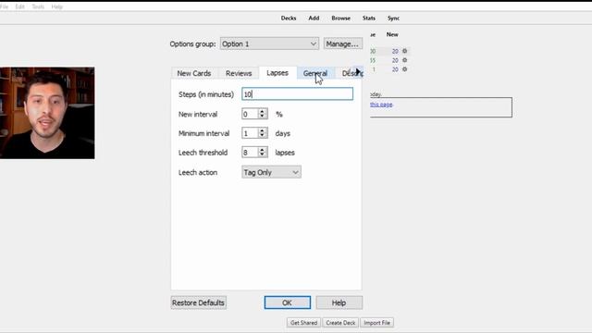This screenshot has width=592, height=333.
Task: Decrease the Leech threshold lapses
Action: pyautogui.click(x=263, y=154)
